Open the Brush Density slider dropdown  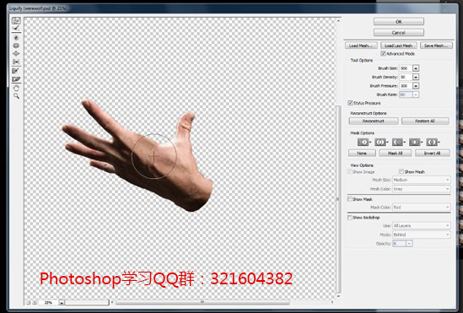[x=416, y=77]
